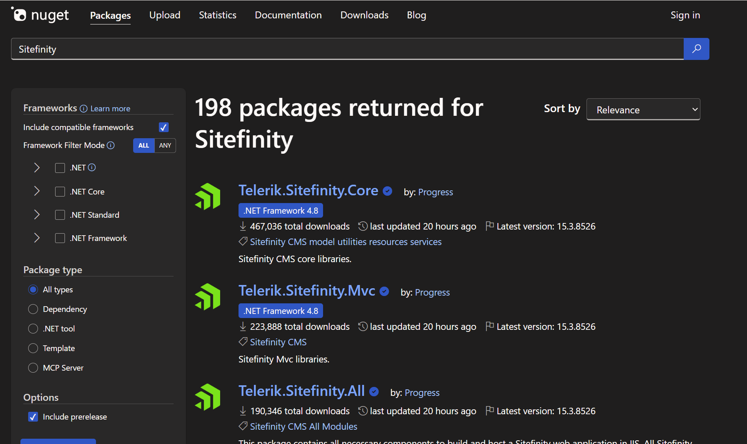Click the info icon beside Frameworks heading
747x444 pixels.
coord(83,108)
